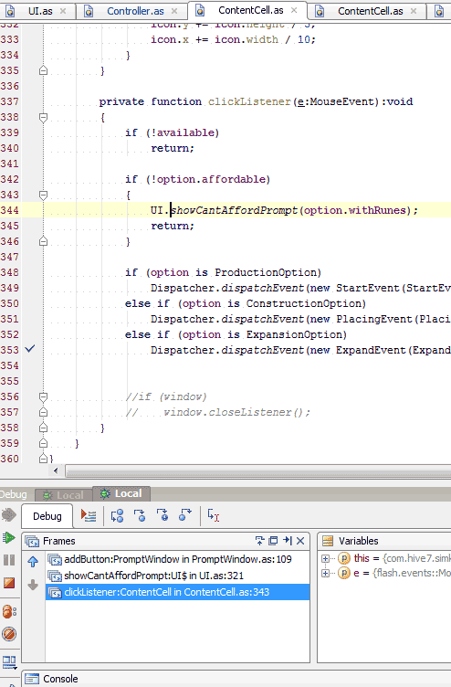Image resolution: width=451 pixels, height=687 pixels.
Task: Click 'return;' on line 345
Action: pyautogui.click(x=173, y=226)
